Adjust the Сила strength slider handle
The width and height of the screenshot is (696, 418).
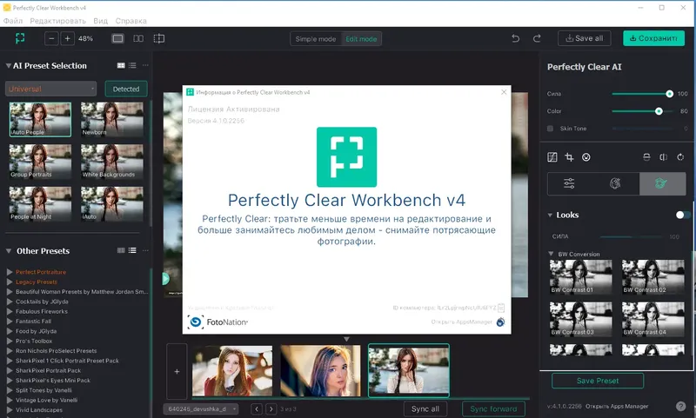click(669, 94)
